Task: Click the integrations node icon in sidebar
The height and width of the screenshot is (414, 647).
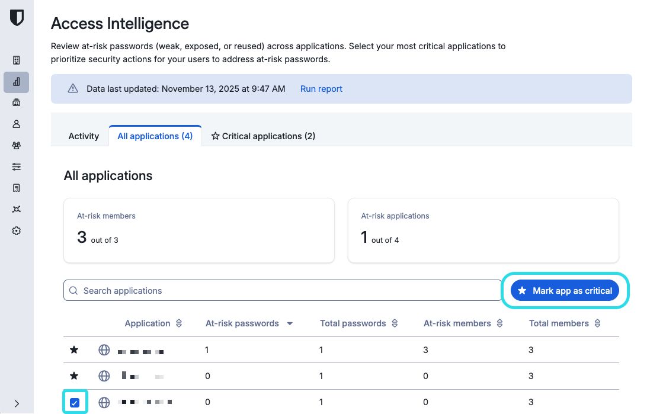Action: 17,209
